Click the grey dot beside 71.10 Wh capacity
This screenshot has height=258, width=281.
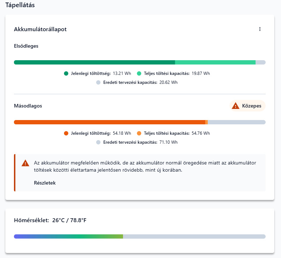click(98, 142)
